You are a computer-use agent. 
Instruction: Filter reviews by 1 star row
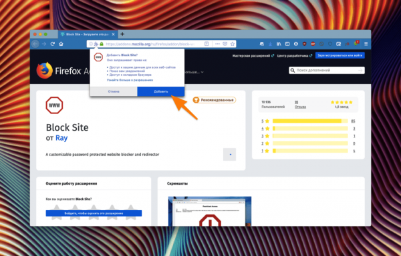point(308,151)
